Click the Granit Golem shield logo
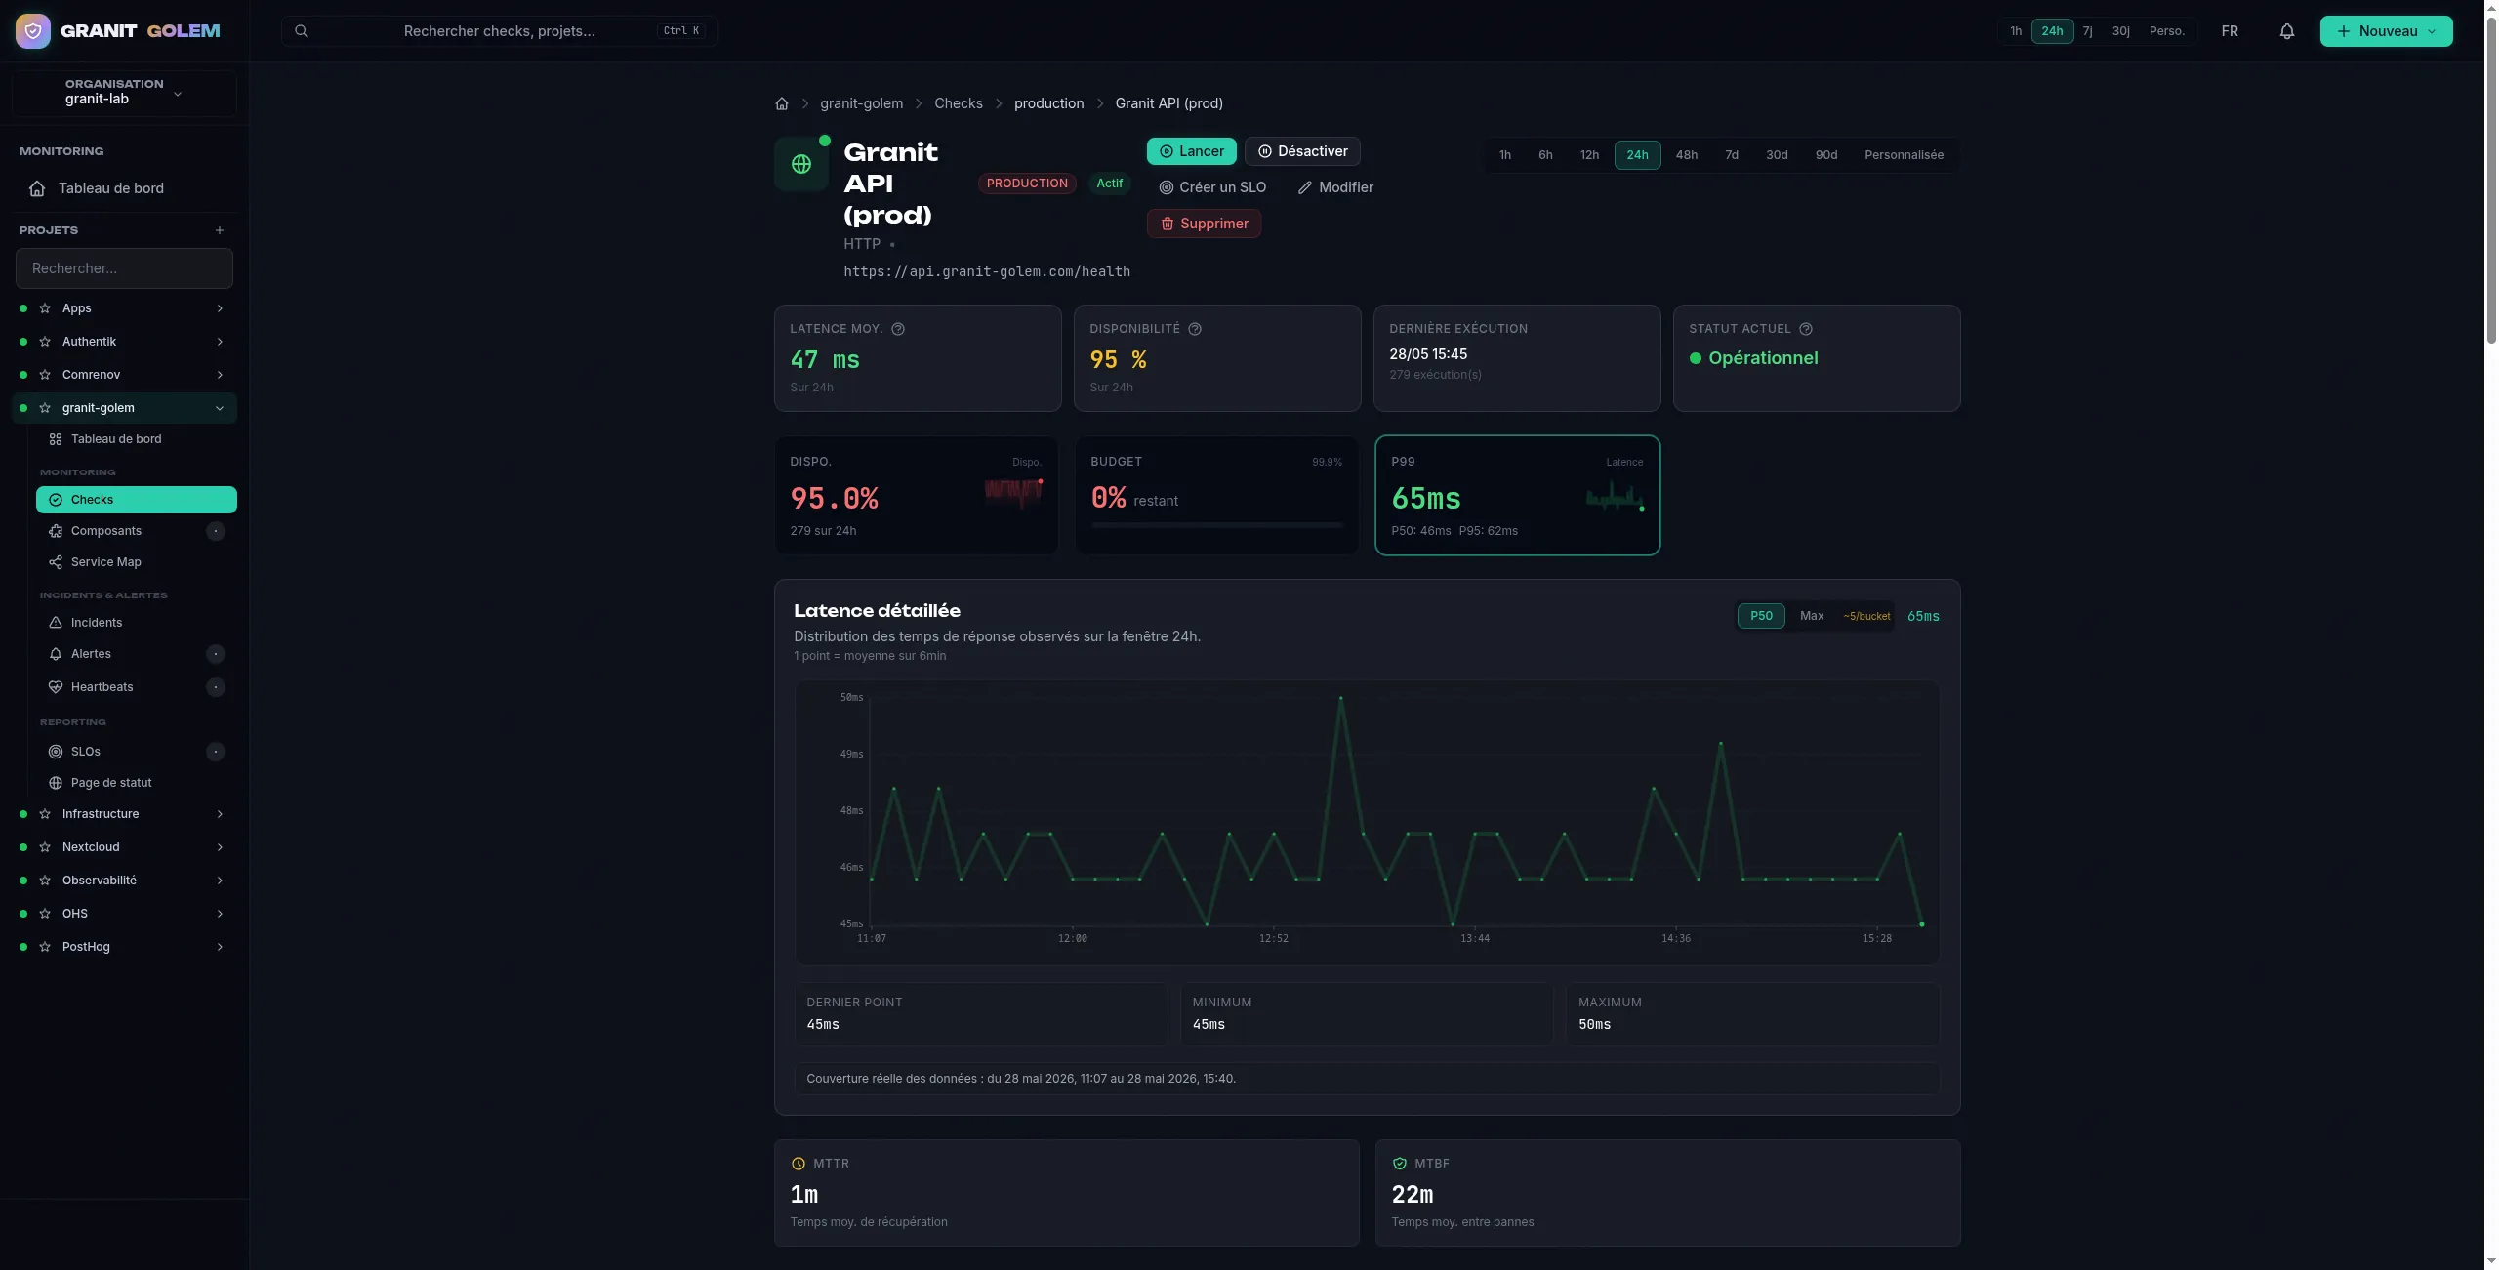Screen dimensions: 2499x1270 coord(33,31)
